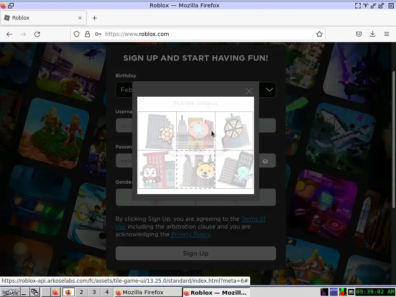Bookmark this page with the star
The width and height of the screenshot is (396, 297).
click(319, 34)
